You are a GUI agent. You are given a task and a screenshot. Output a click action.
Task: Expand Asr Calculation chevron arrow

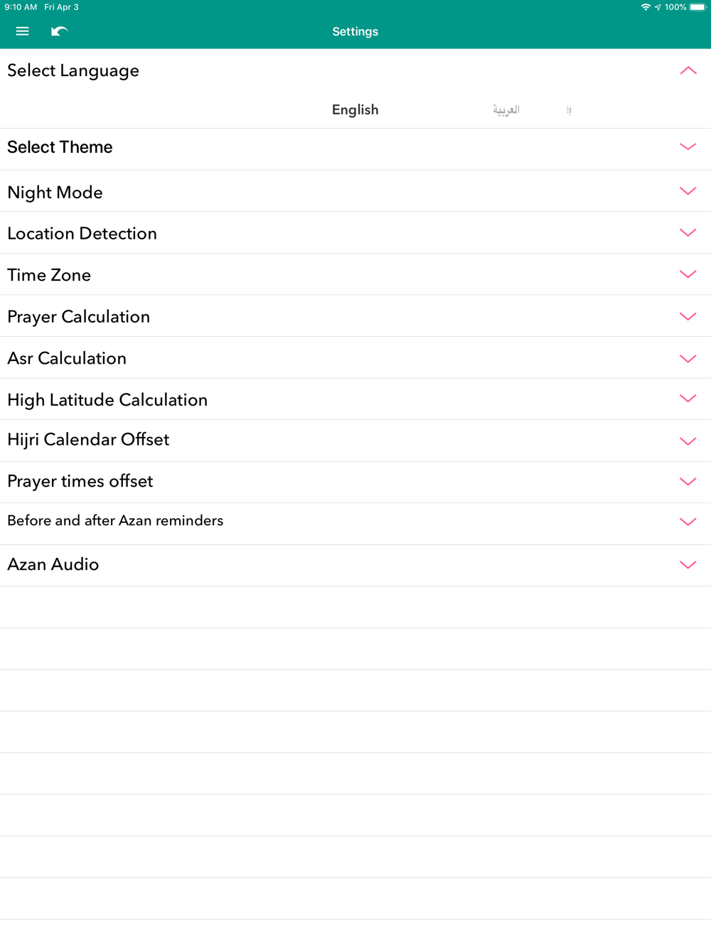click(688, 358)
